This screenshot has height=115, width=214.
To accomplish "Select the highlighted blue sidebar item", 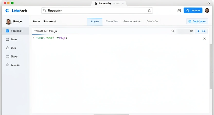I will point(14,31).
